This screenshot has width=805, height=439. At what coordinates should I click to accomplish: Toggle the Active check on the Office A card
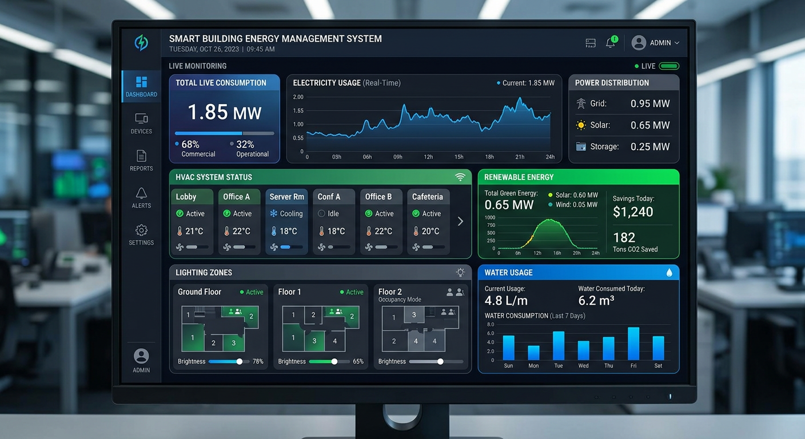pos(226,214)
